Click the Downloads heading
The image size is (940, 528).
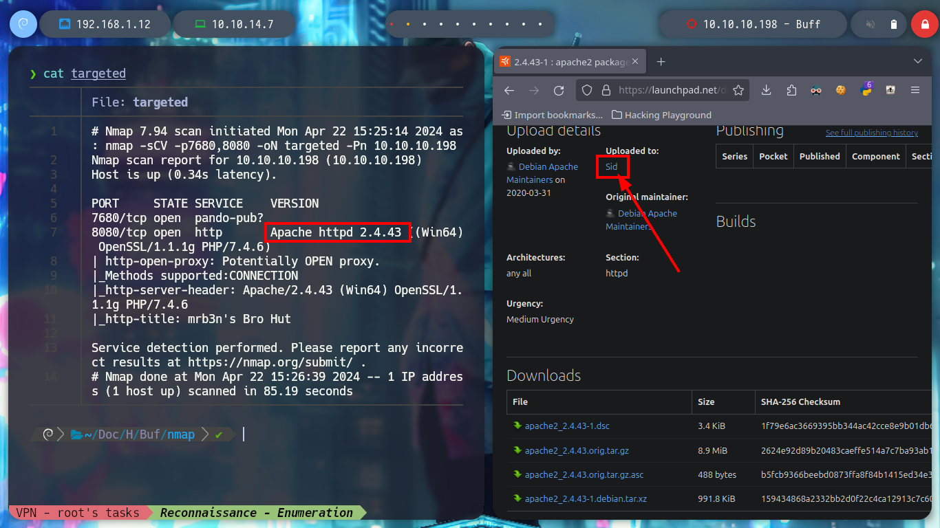pyautogui.click(x=544, y=375)
